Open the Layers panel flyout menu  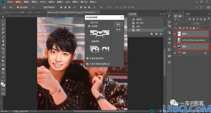click(210, 14)
